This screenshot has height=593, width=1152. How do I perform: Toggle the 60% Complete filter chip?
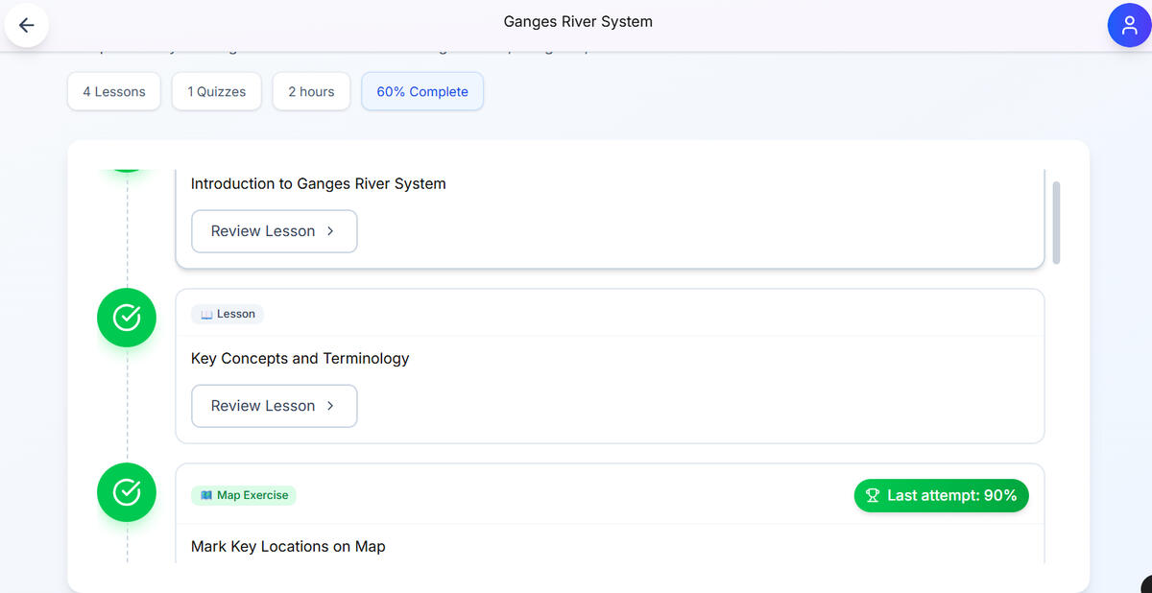422,90
